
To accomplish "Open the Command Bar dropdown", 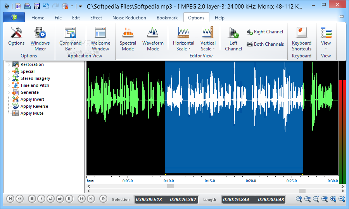I will [x=70, y=39].
